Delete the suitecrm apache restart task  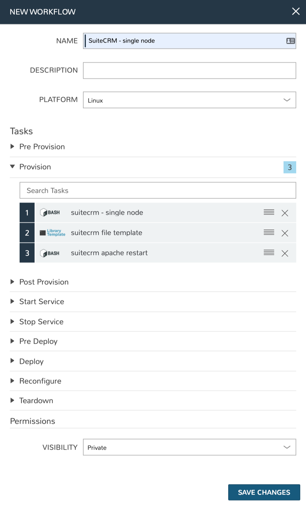click(x=285, y=254)
